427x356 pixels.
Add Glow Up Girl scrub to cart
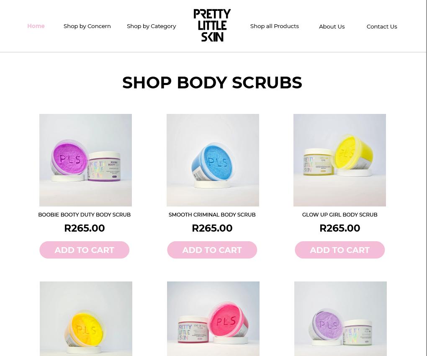[340, 250]
